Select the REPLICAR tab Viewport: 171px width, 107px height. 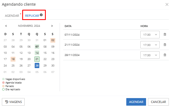coord(32,16)
